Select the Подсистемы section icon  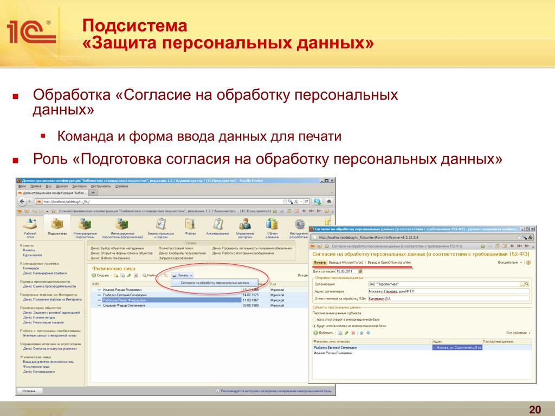tap(57, 227)
